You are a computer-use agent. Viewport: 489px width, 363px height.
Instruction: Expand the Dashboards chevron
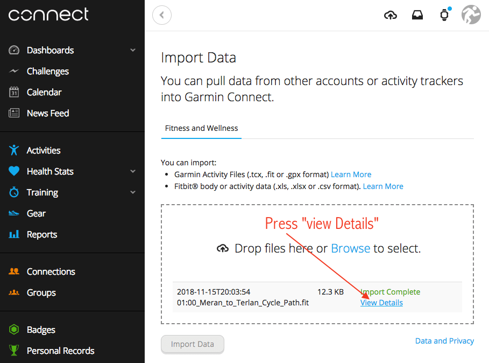(x=133, y=50)
